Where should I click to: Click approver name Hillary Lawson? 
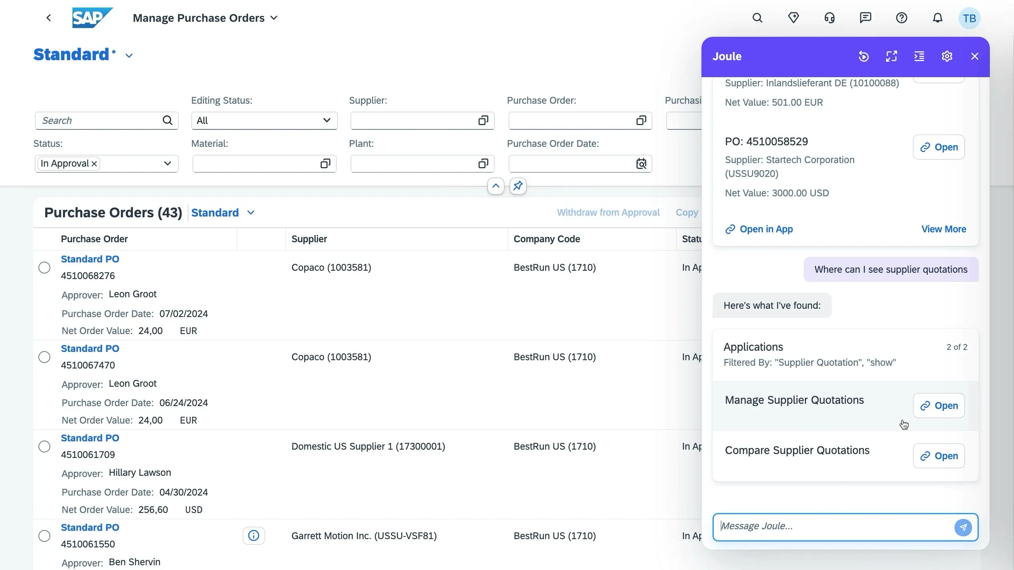pyautogui.click(x=140, y=473)
